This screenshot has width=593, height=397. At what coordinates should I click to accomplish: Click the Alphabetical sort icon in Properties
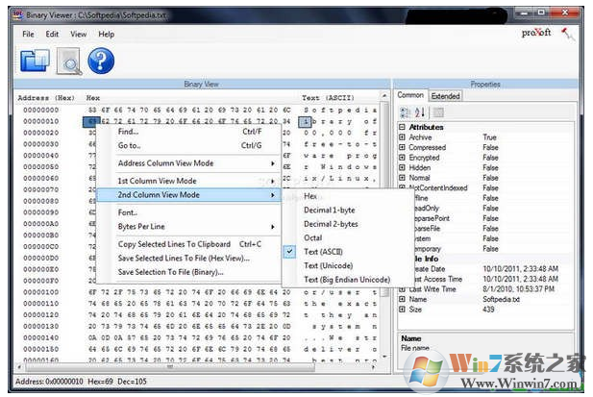pos(420,112)
